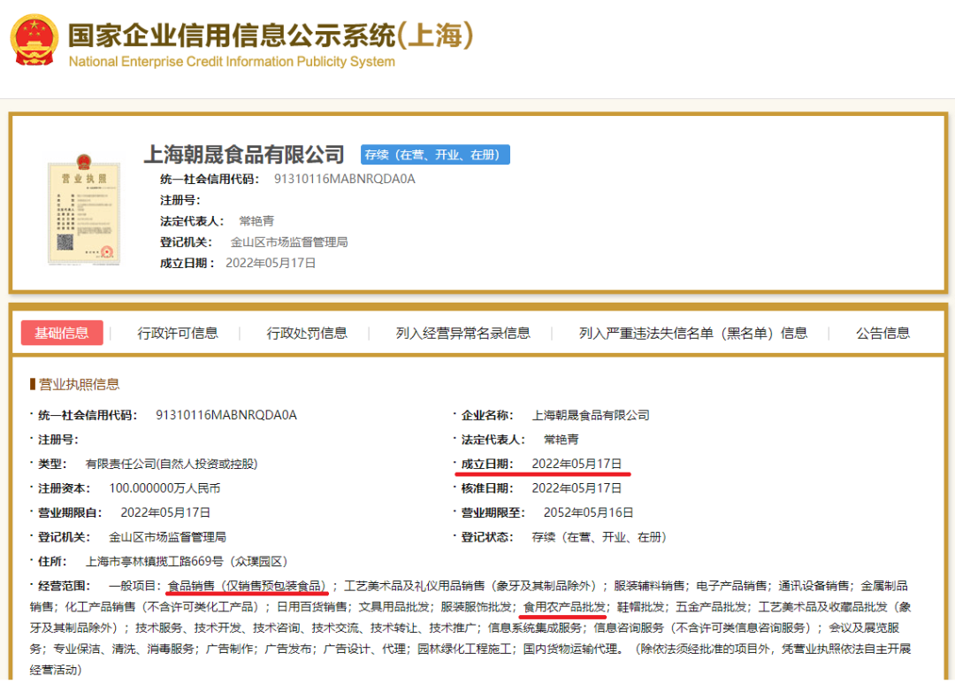
Task: Click English subtitle National Enterprise Credit Information Publicity System
Action: (x=232, y=62)
